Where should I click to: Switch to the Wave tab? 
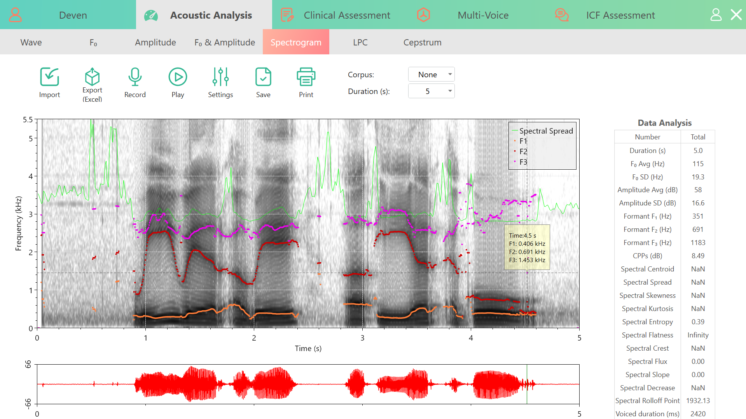[31, 42]
